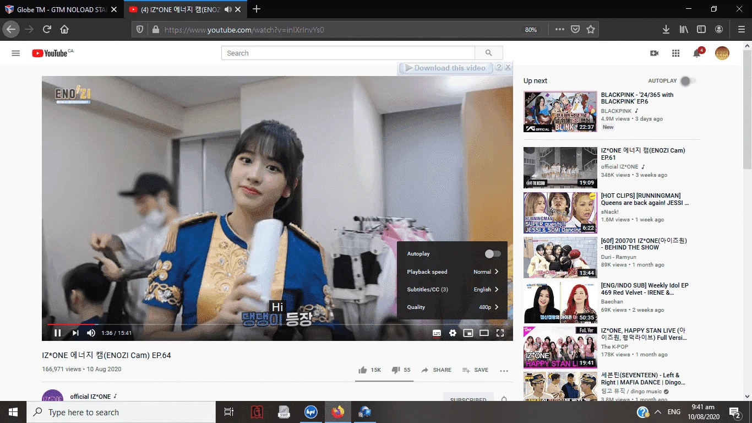Toggle Firefox sidebar view icon
Screen dimensions: 752x423
point(701,29)
